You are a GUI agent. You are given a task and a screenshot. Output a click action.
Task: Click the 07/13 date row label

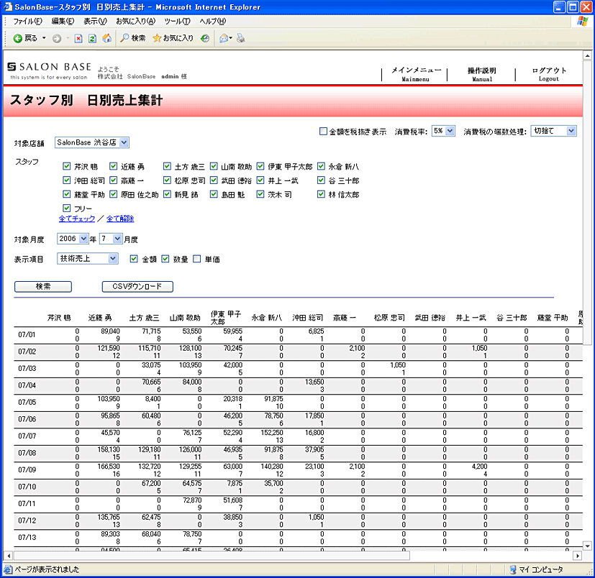point(27,538)
